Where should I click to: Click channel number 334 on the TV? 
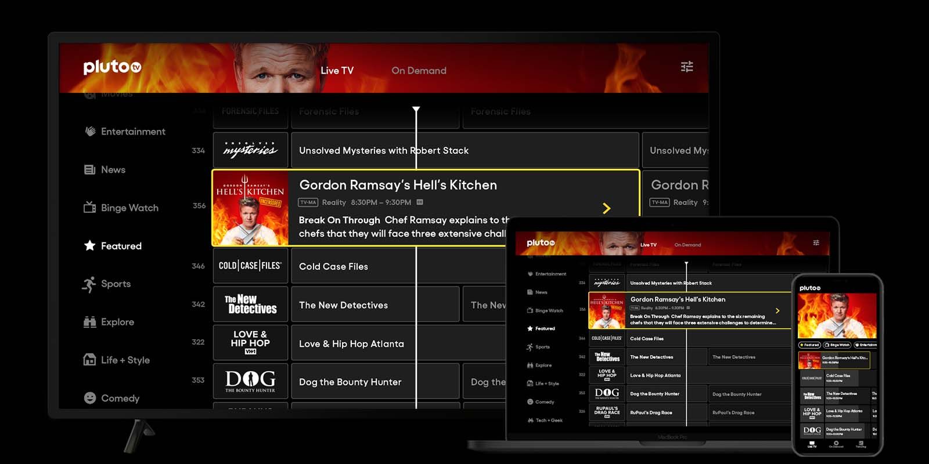tap(198, 151)
